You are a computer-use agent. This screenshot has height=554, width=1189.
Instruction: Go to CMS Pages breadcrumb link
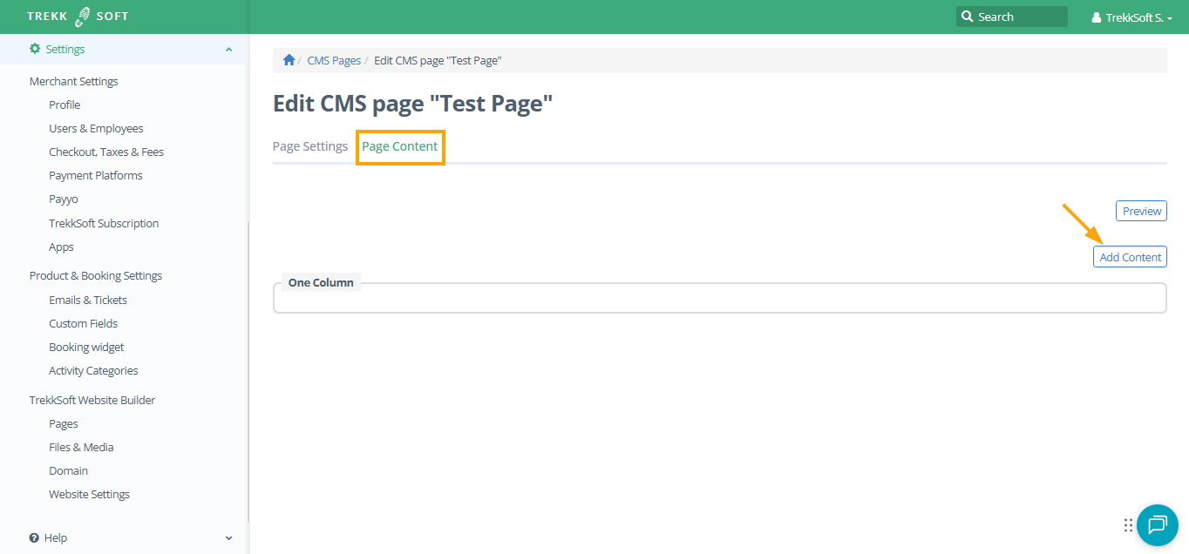pos(334,61)
